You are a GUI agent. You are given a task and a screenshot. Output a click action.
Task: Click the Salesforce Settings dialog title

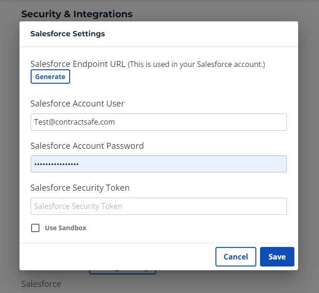click(x=67, y=33)
